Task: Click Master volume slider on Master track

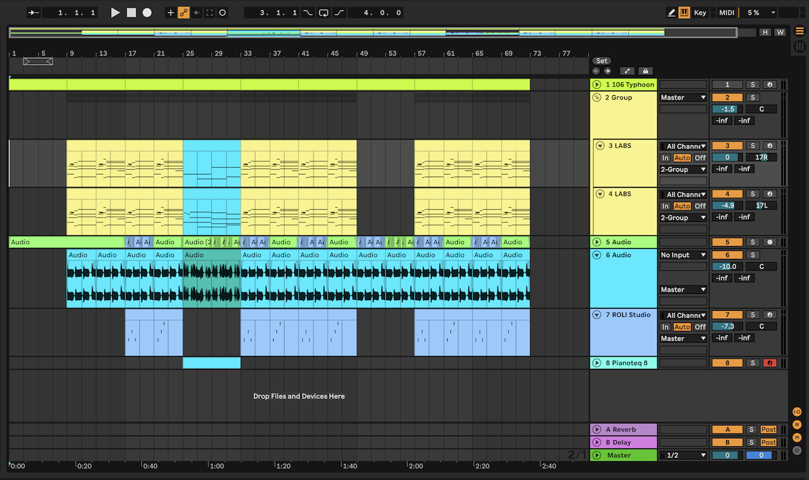Action: click(x=727, y=456)
